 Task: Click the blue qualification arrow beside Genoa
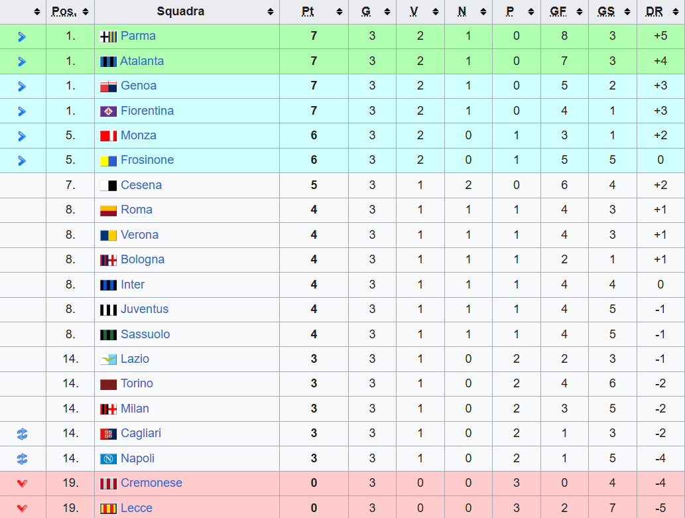pos(22,86)
